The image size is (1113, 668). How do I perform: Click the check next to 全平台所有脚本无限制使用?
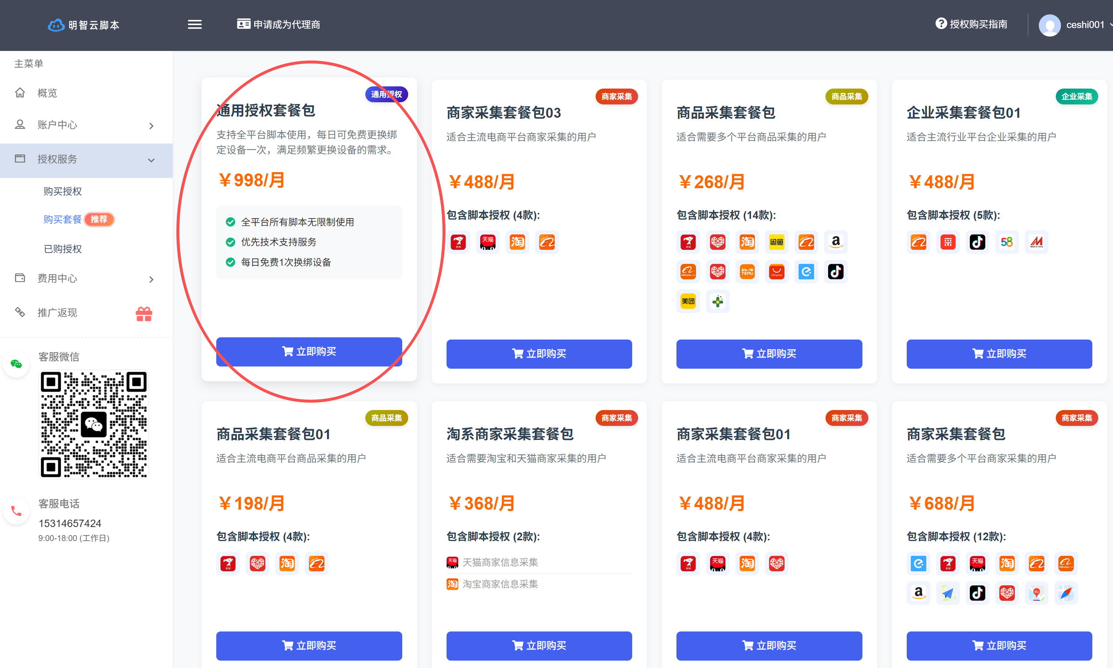point(230,222)
